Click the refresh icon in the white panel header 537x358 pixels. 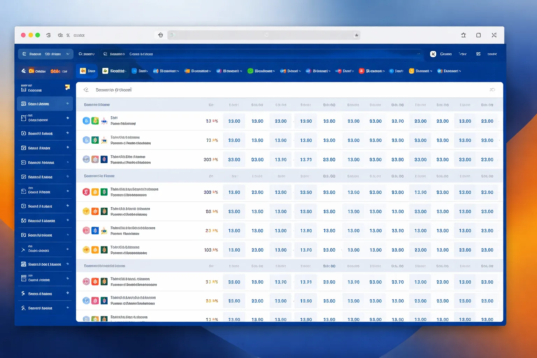point(492,90)
